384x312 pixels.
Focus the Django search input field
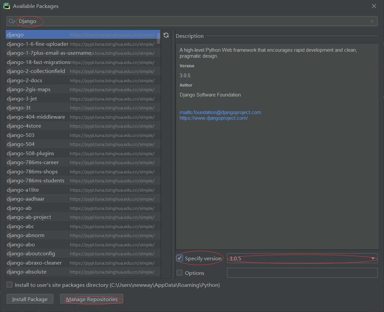coord(193,21)
